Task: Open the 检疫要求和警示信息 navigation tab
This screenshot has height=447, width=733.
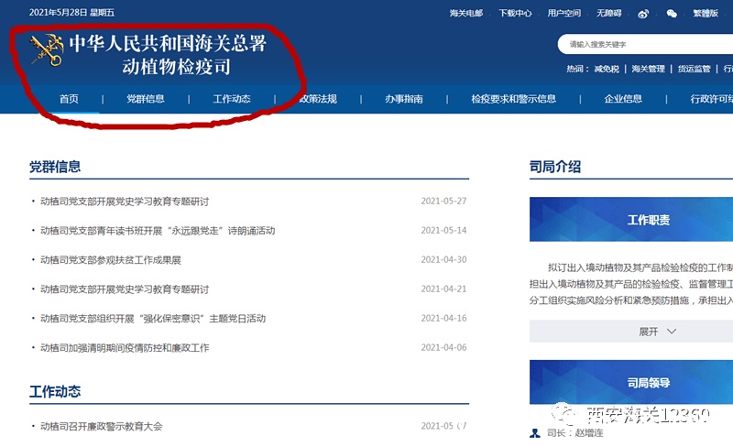Action: click(513, 99)
